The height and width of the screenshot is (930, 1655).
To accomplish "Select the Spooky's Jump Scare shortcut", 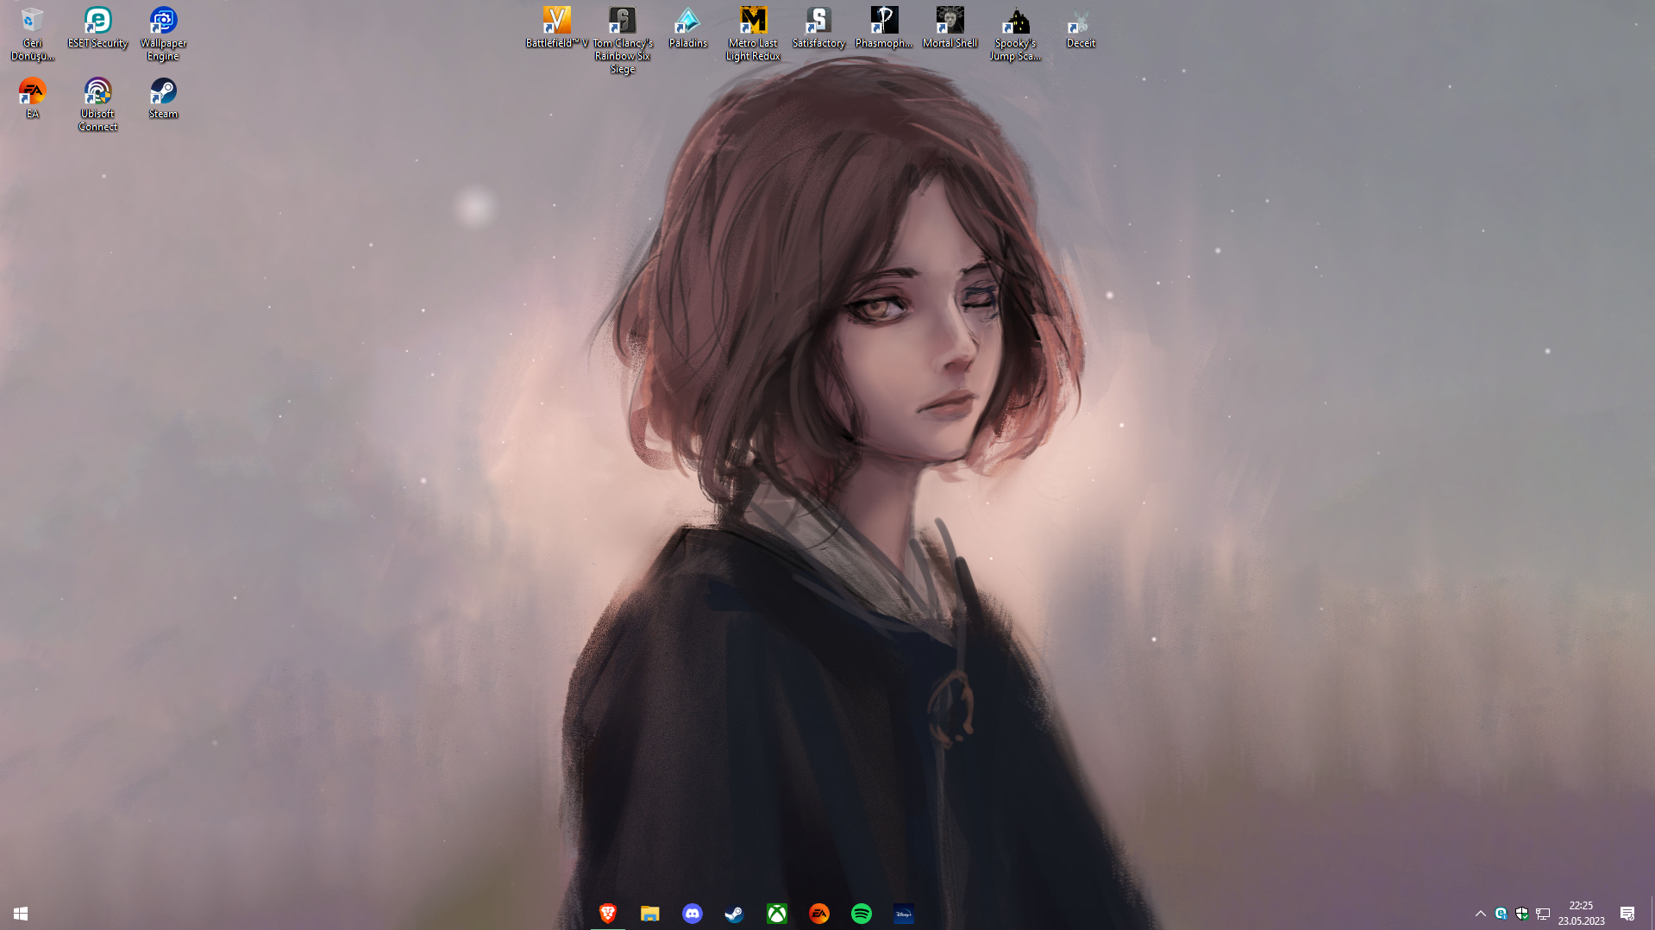I will coord(1015,34).
